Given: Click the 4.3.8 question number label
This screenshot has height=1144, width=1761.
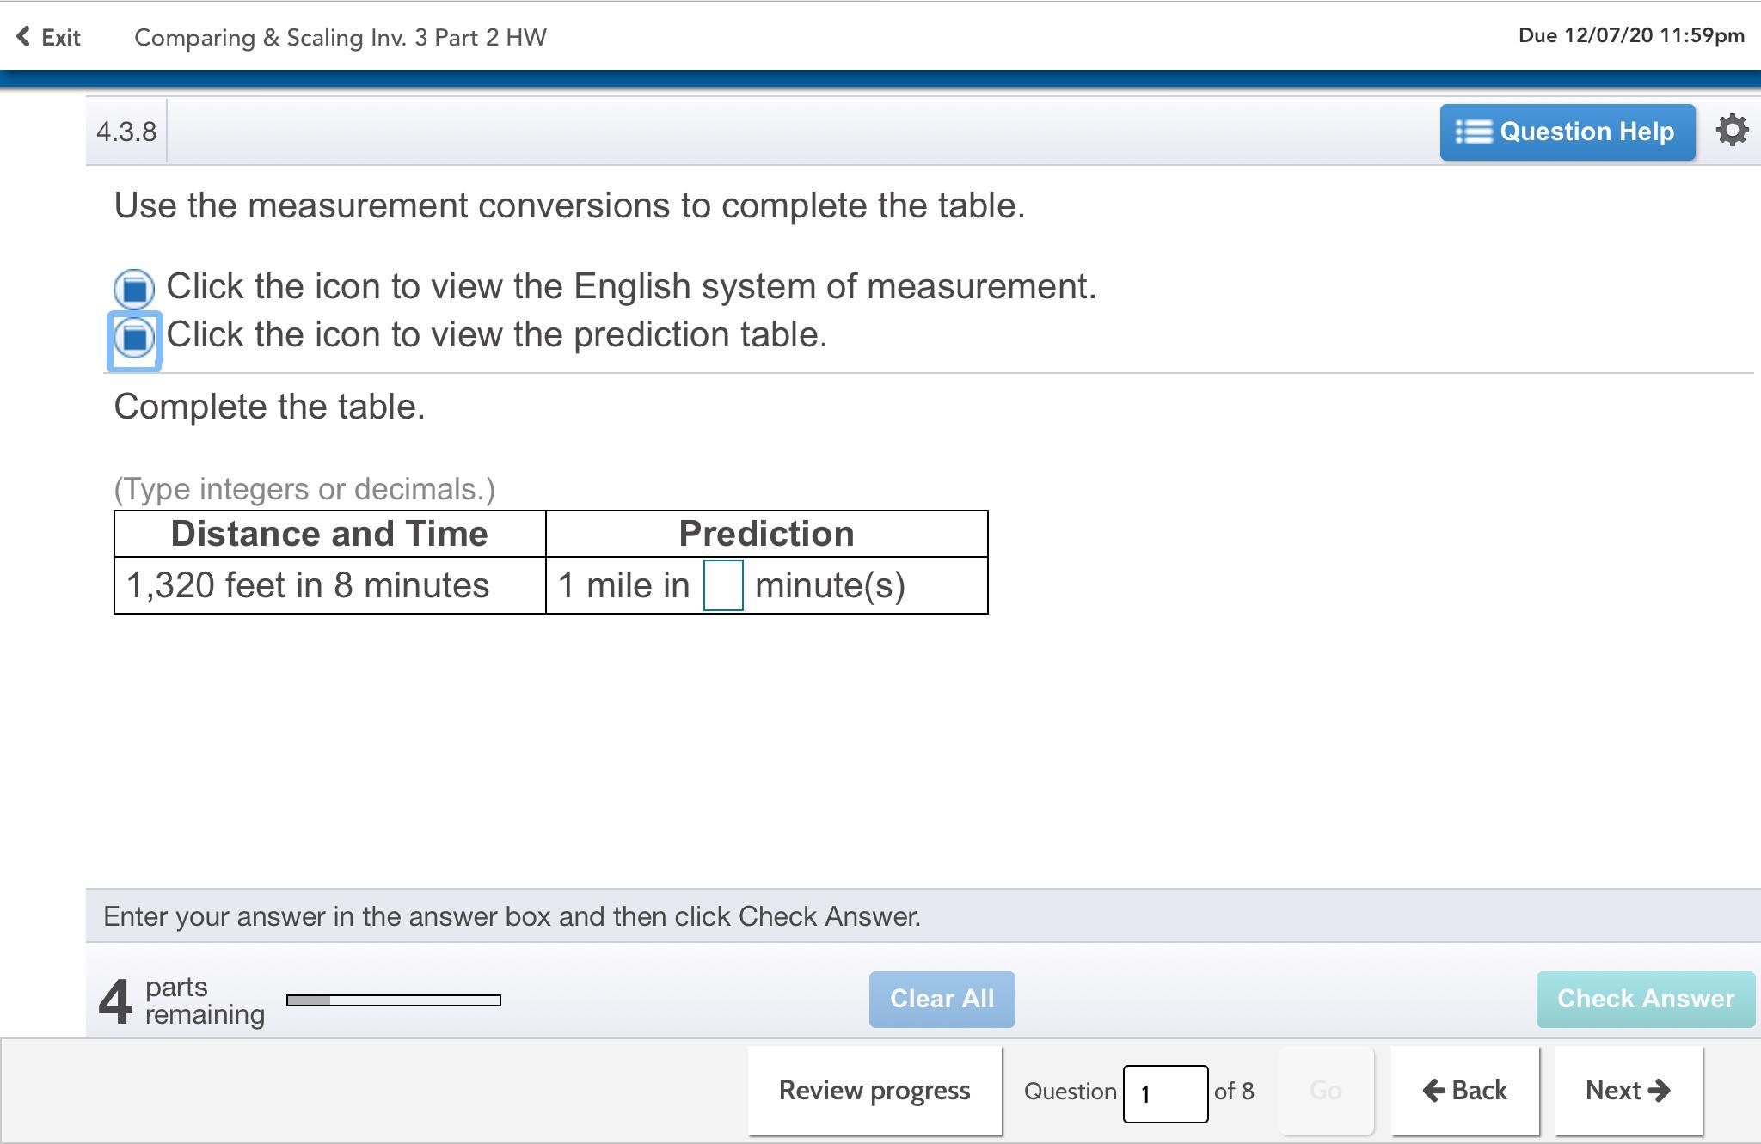Looking at the screenshot, I should 126,132.
